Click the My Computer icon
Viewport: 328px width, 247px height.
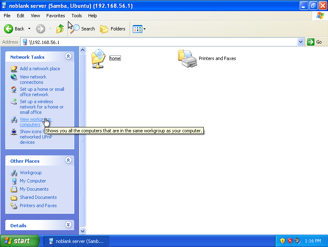click(x=14, y=181)
